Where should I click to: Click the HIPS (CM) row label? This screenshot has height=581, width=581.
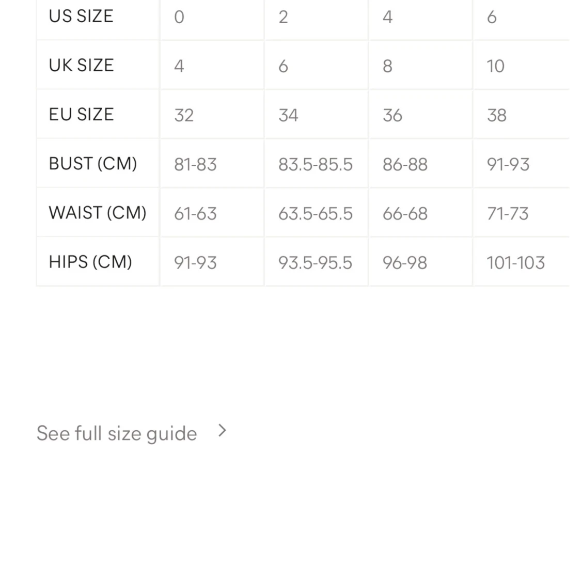(x=90, y=262)
